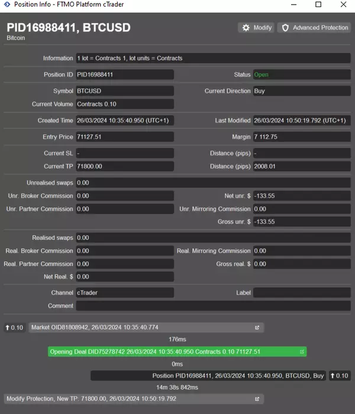Click the Gross real. $ field
Image resolution: width=355 pixels, height=414 pixels.
click(x=302, y=264)
